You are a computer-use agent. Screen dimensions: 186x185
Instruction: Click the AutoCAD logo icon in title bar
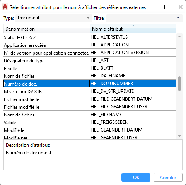(5, 7)
